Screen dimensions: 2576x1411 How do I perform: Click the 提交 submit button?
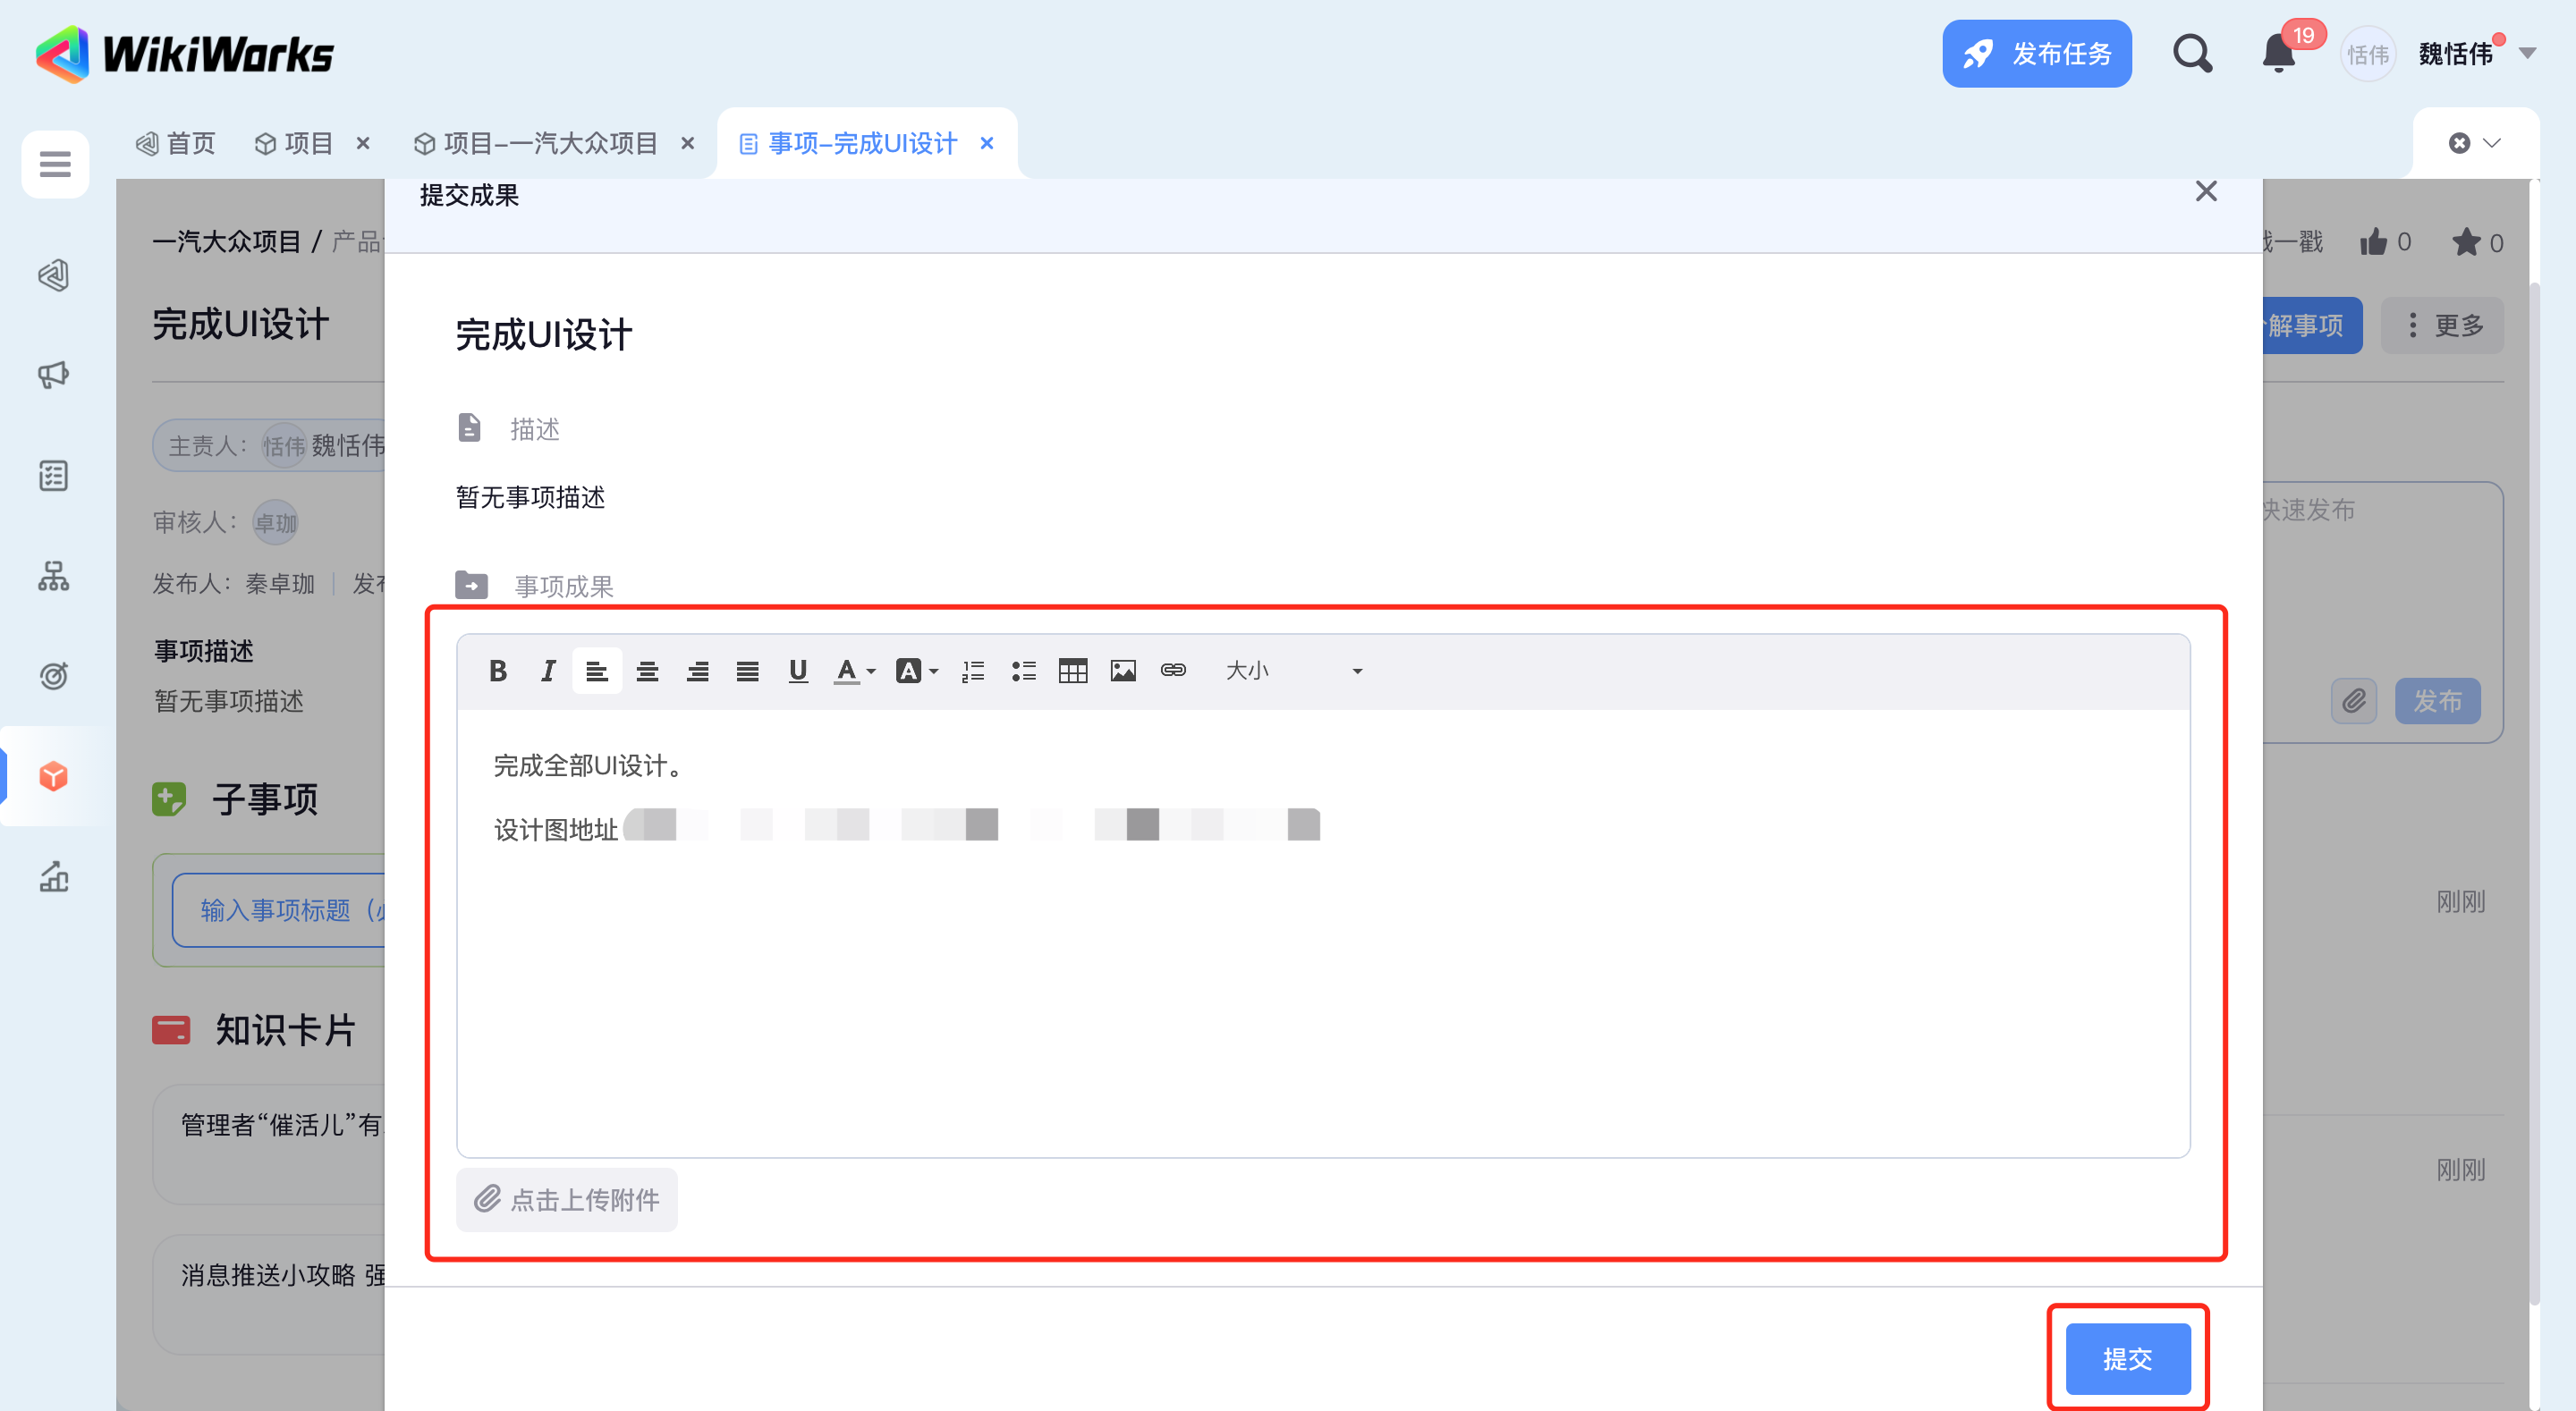(x=2127, y=1358)
